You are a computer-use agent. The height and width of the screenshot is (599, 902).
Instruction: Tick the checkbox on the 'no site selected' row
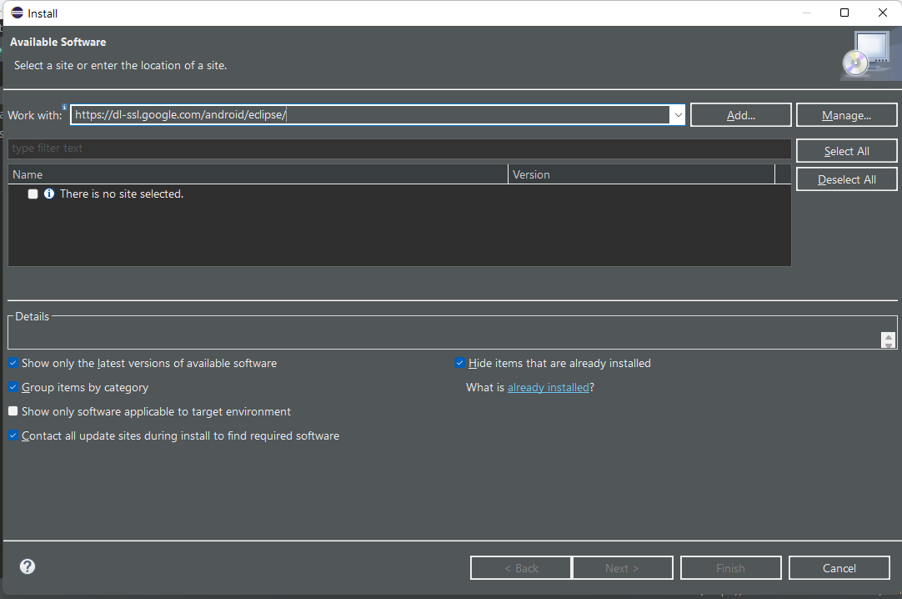click(x=33, y=194)
